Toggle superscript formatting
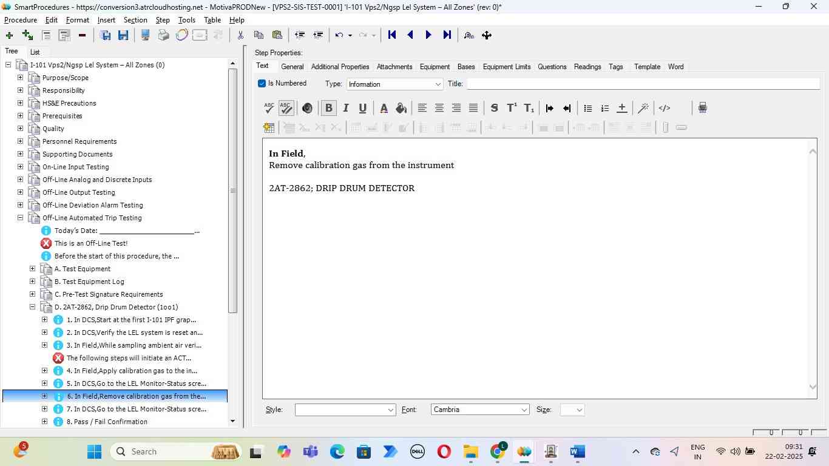The image size is (829, 466). 512,108
